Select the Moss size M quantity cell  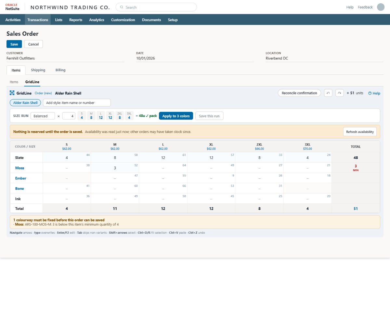115,168
